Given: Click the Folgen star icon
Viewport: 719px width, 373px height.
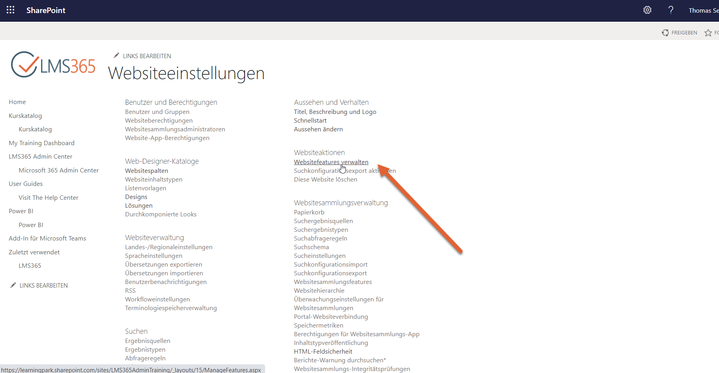Looking at the screenshot, I should click(x=708, y=33).
